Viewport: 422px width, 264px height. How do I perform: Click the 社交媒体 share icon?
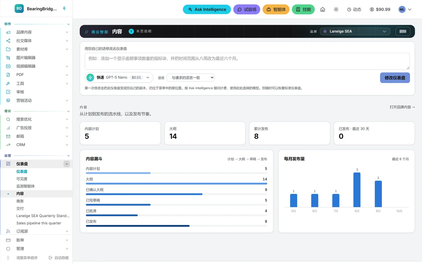(x=8, y=41)
